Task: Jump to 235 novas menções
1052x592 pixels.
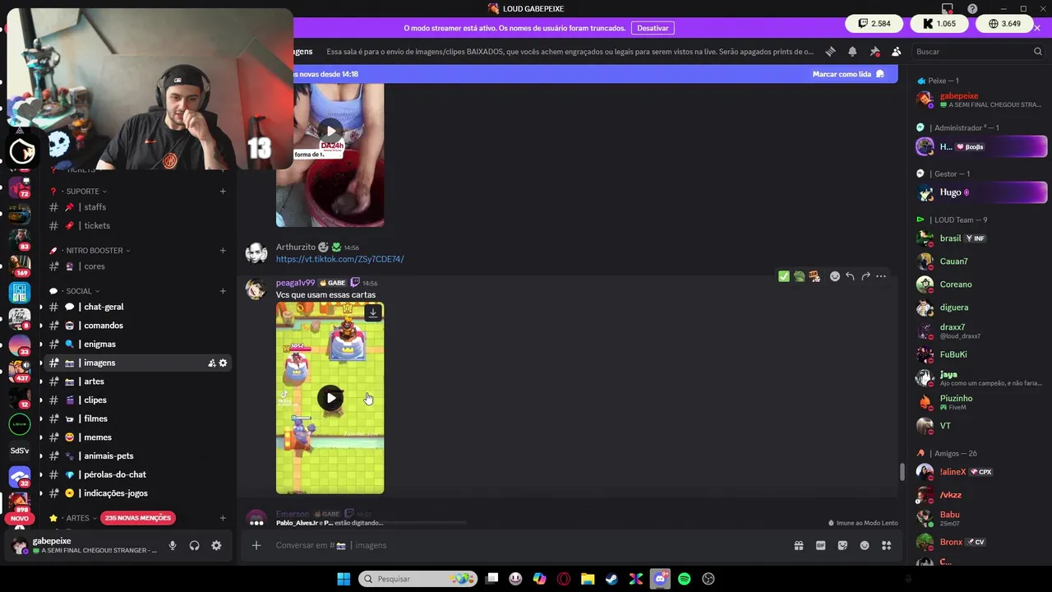Action: 139,518
